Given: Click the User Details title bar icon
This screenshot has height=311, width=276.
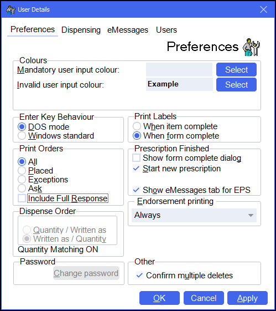Looking at the screenshot, I should (11, 10).
